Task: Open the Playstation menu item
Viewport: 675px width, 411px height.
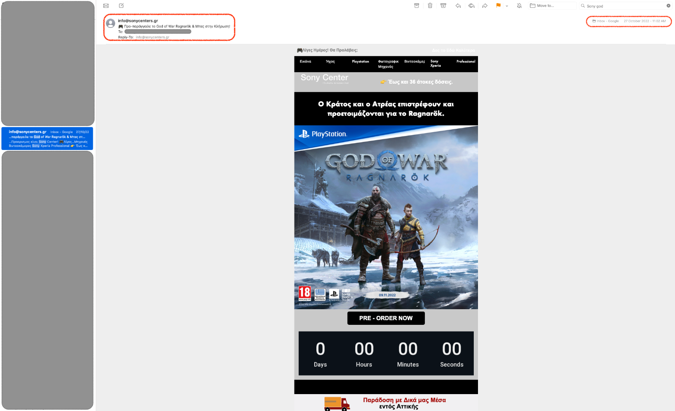Action: (360, 62)
